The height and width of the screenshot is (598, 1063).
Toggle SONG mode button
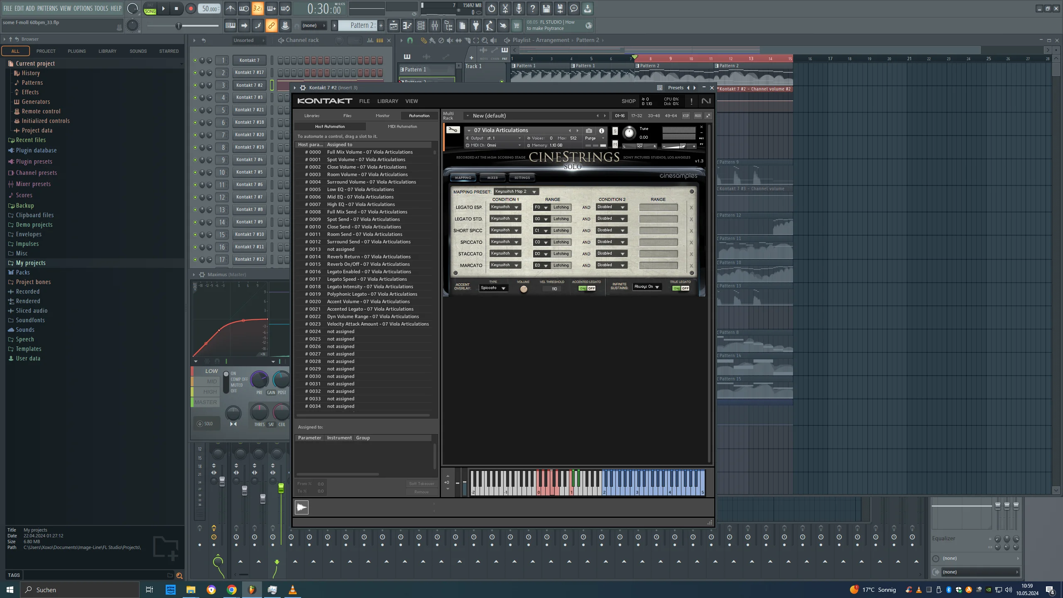coord(150,11)
